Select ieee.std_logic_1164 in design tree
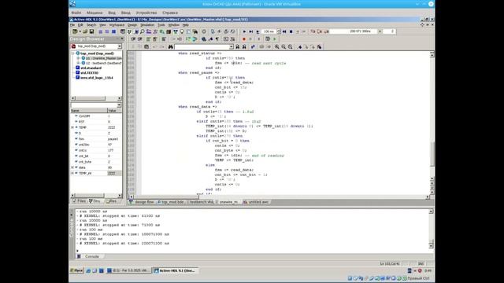The height and width of the screenshot is (283, 504). click(96, 78)
